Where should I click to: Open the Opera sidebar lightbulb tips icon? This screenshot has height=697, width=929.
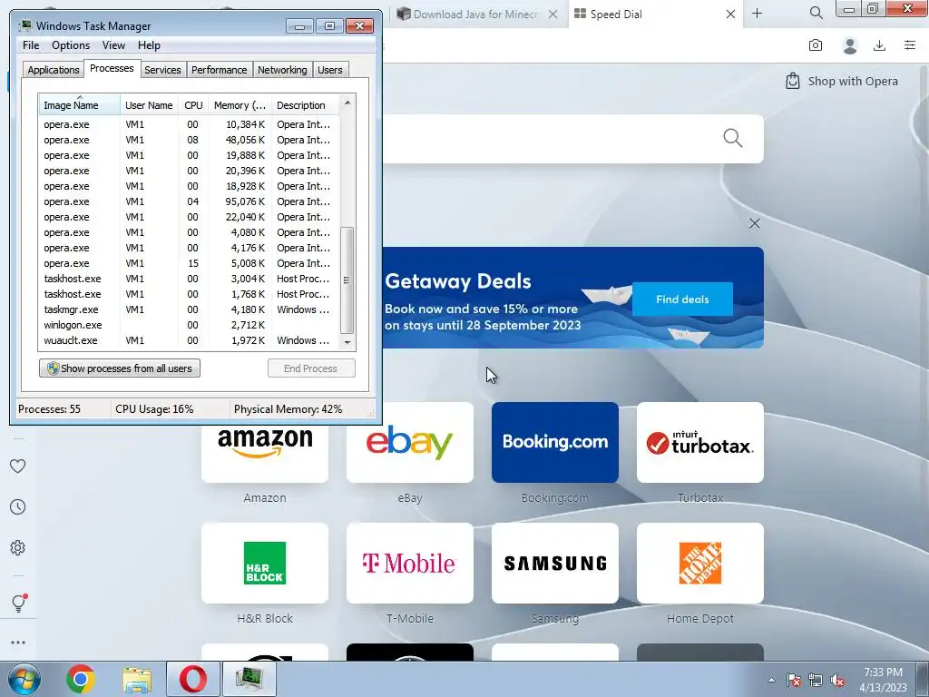coord(18,603)
